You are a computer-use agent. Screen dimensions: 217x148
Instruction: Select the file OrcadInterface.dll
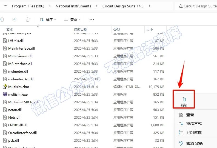pyautogui.click(x=22, y=133)
